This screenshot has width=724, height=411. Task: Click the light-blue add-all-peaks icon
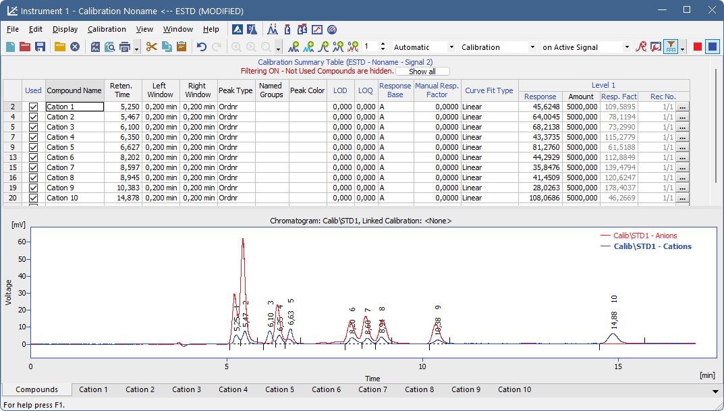[308, 47]
